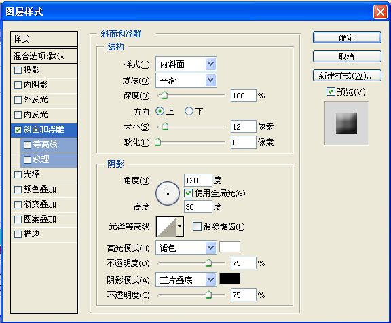Click the black shadow color swatch

229,279
